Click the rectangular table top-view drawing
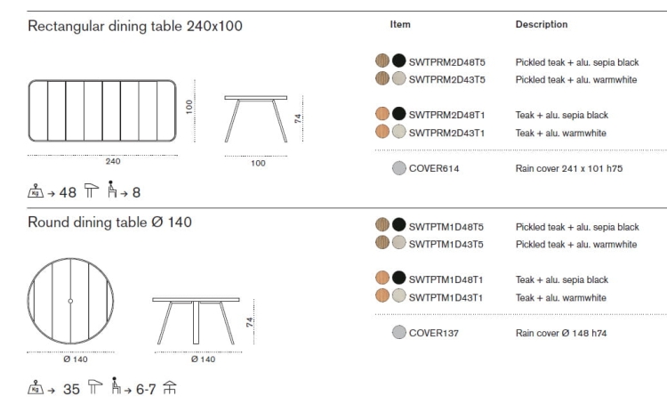 [101, 110]
